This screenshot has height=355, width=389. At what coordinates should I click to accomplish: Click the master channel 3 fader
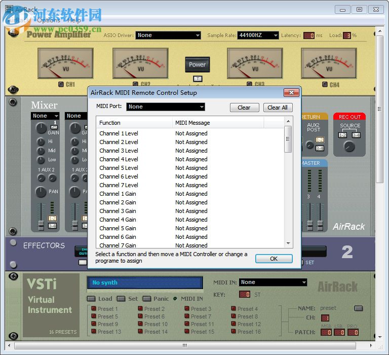[310, 224]
